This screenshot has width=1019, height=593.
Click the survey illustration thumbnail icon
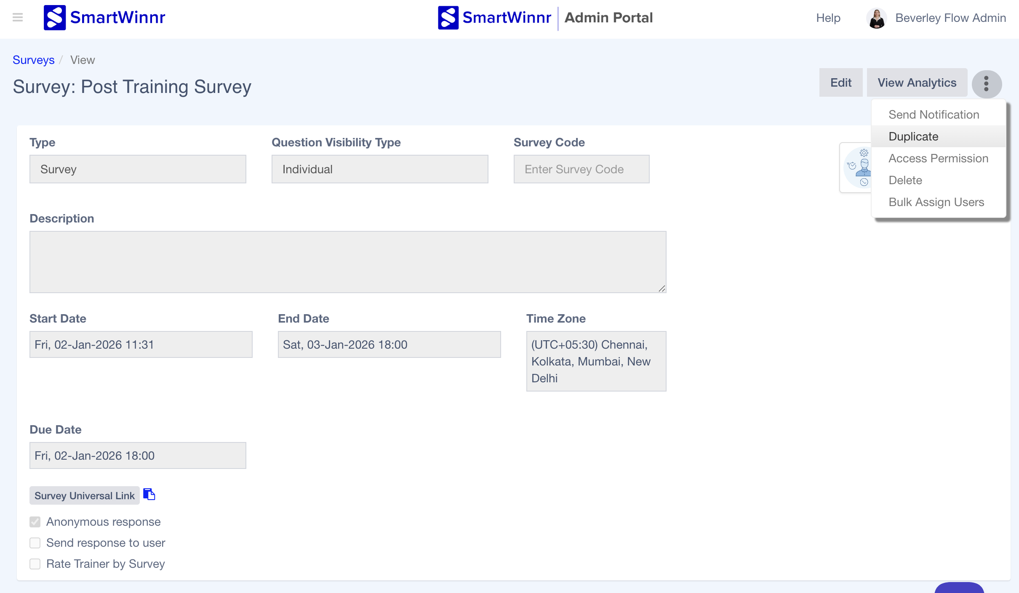pyautogui.click(x=856, y=167)
